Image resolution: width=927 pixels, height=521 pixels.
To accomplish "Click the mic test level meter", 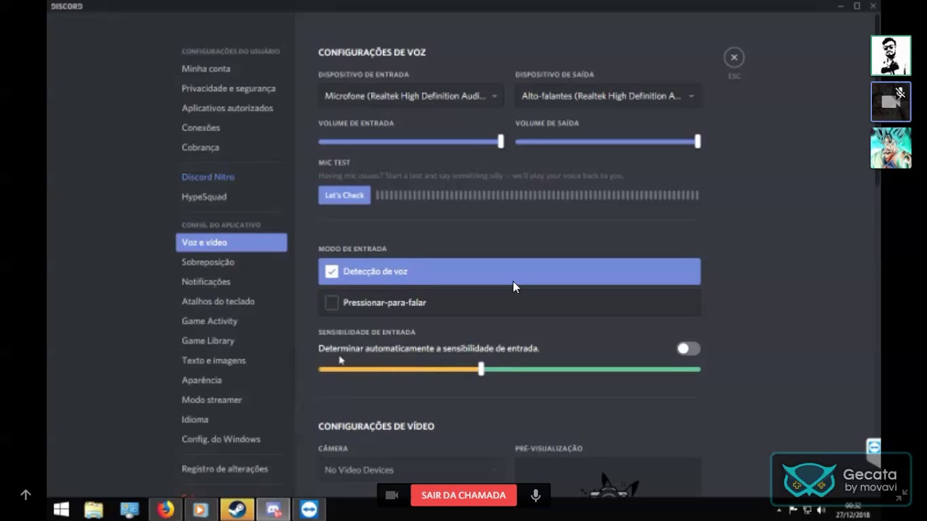I will tap(537, 195).
